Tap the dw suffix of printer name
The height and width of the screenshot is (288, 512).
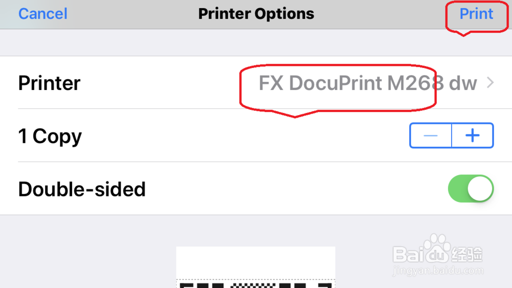[463, 83]
